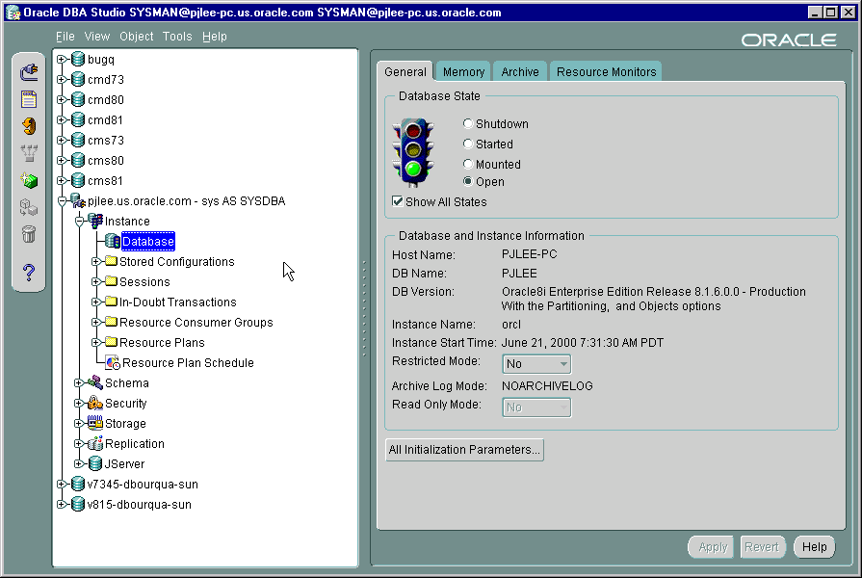Viewport: 862px width, 578px height.
Task: Click the cms80 database cylinder icon
Action: coord(78,160)
